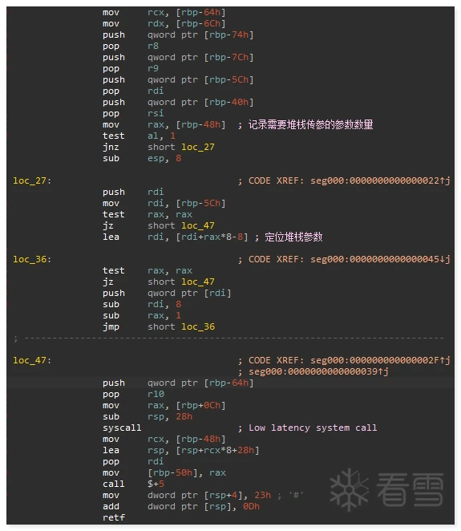Select the loc_27: label
This screenshot has height=531, width=461.
32,180
